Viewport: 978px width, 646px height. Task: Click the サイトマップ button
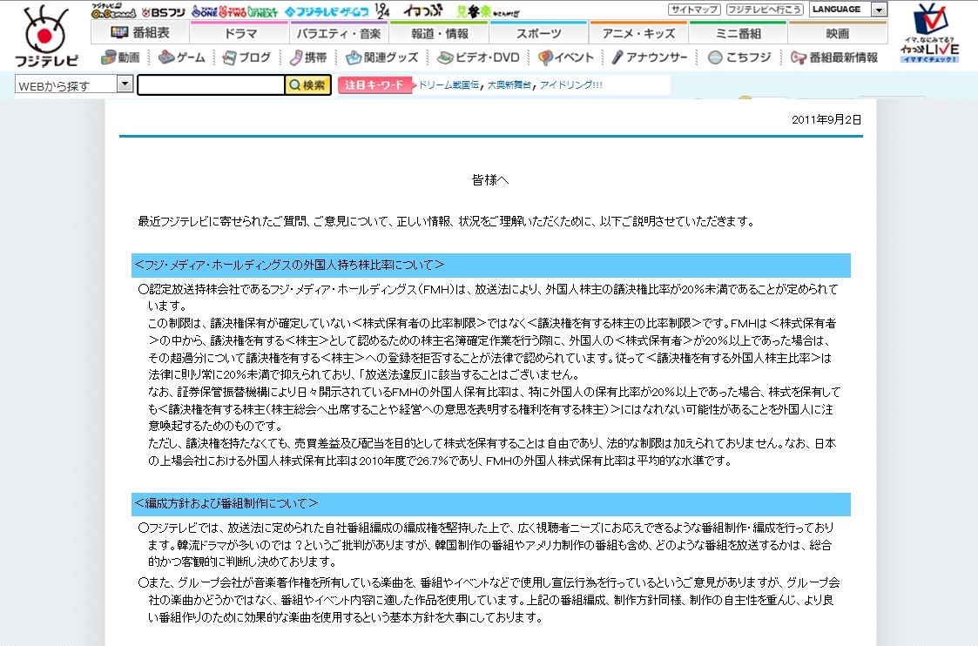coord(694,10)
